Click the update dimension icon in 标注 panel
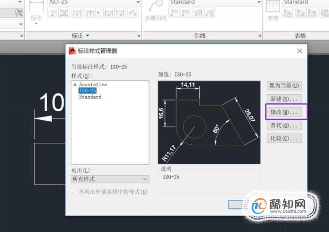 coord(120,13)
